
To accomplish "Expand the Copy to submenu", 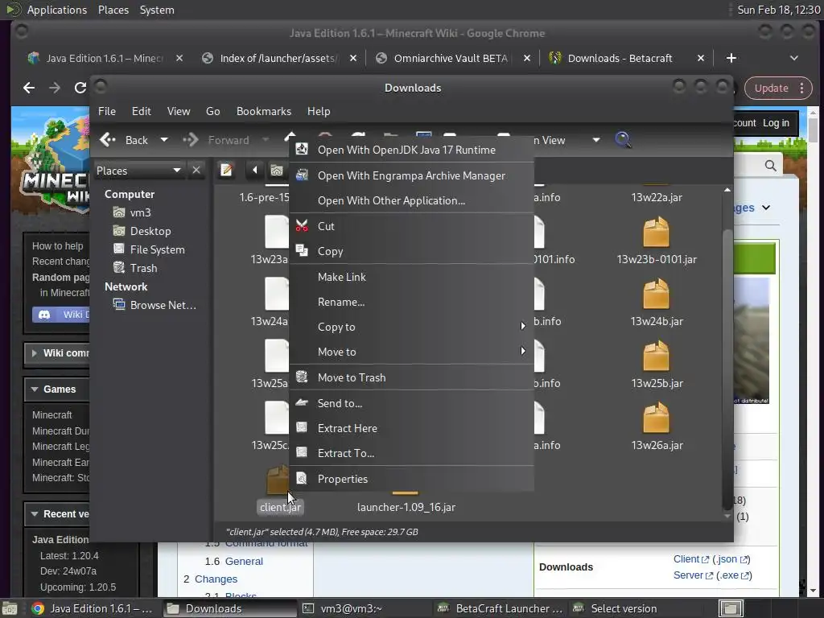I will (x=411, y=327).
